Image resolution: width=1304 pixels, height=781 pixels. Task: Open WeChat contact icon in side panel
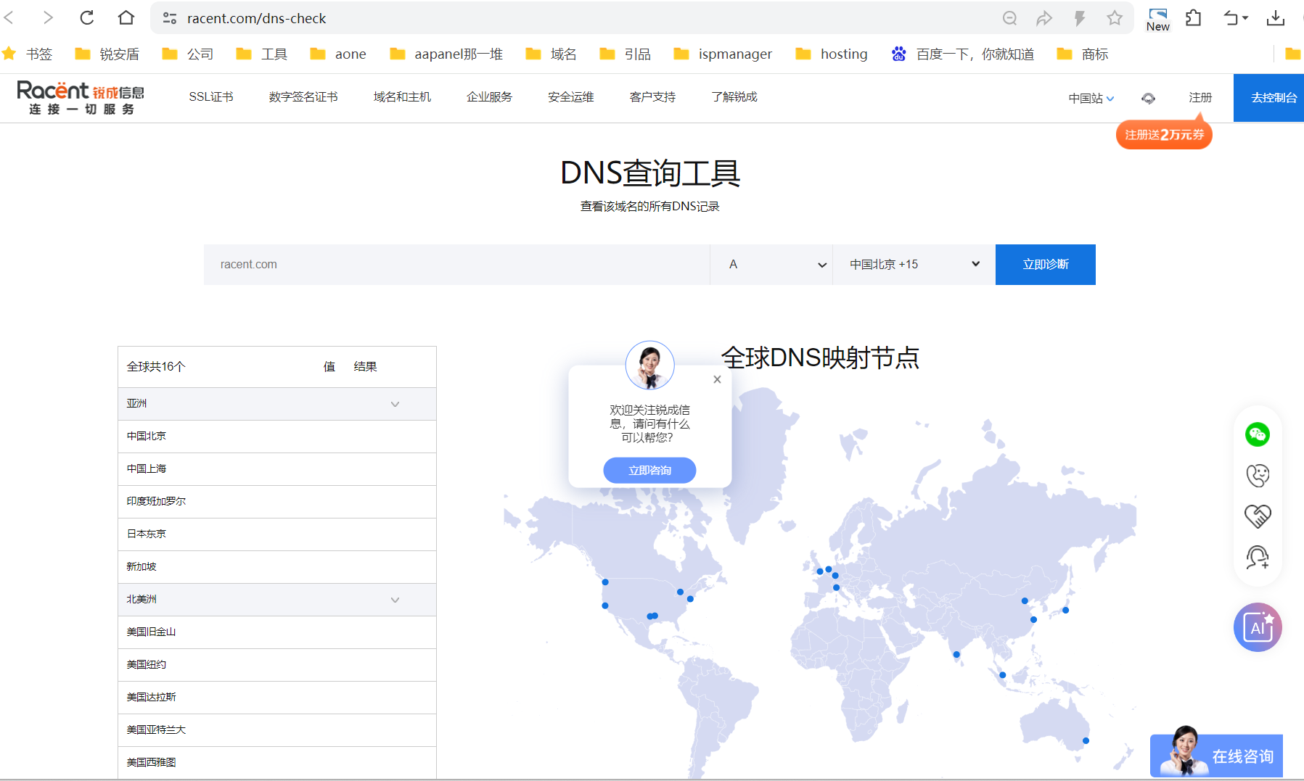pos(1258,434)
